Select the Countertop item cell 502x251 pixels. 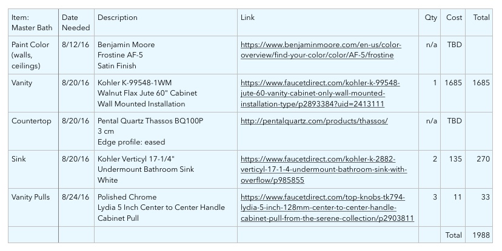tap(33, 131)
